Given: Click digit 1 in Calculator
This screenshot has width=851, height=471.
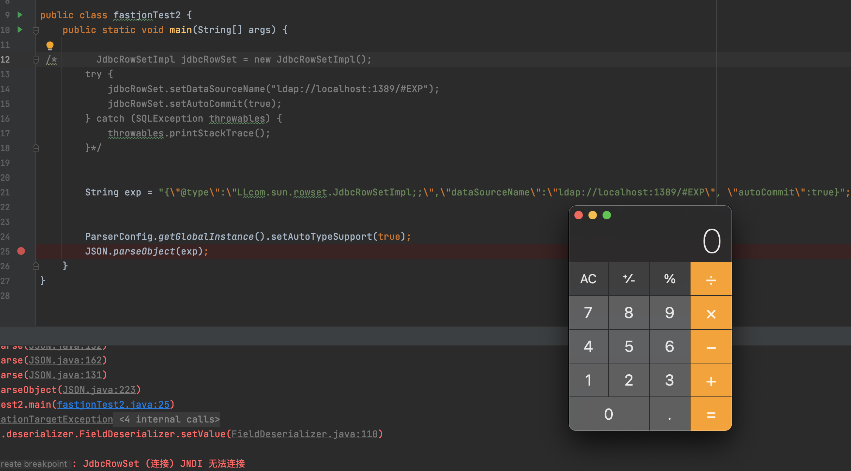Looking at the screenshot, I should tap(588, 380).
